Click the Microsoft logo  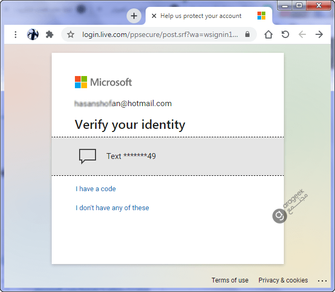click(x=103, y=82)
